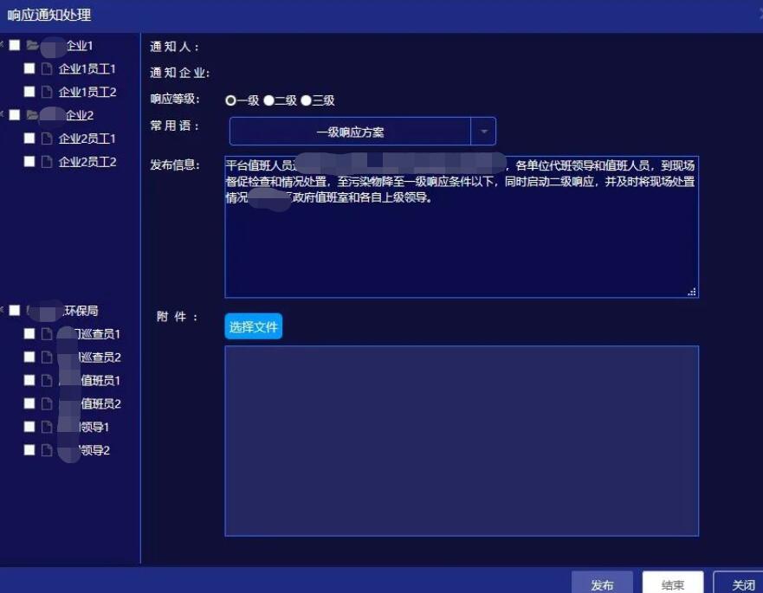763x593 pixels.
Task: Collapse the 环保局 tree node
Action: 4,309
